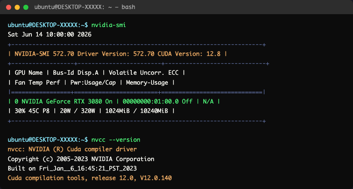The width and height of the screenshot is (353, 189).
Task: Click the 'NVIDIA GeForce RTX 3080' GPU name
Action: pos(62,101)
